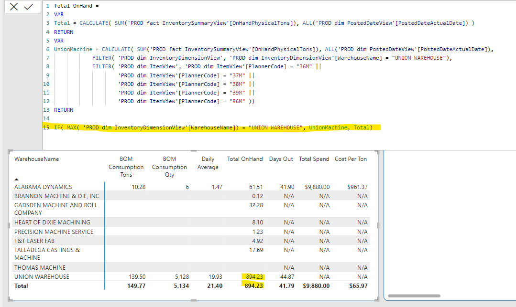Screen dimensions: 516x307
Task: Click UnionMachine variable on line 6
Action: click(73, 49)
